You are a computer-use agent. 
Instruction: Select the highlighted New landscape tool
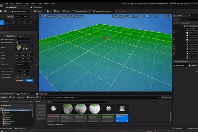tap(2, 23)
